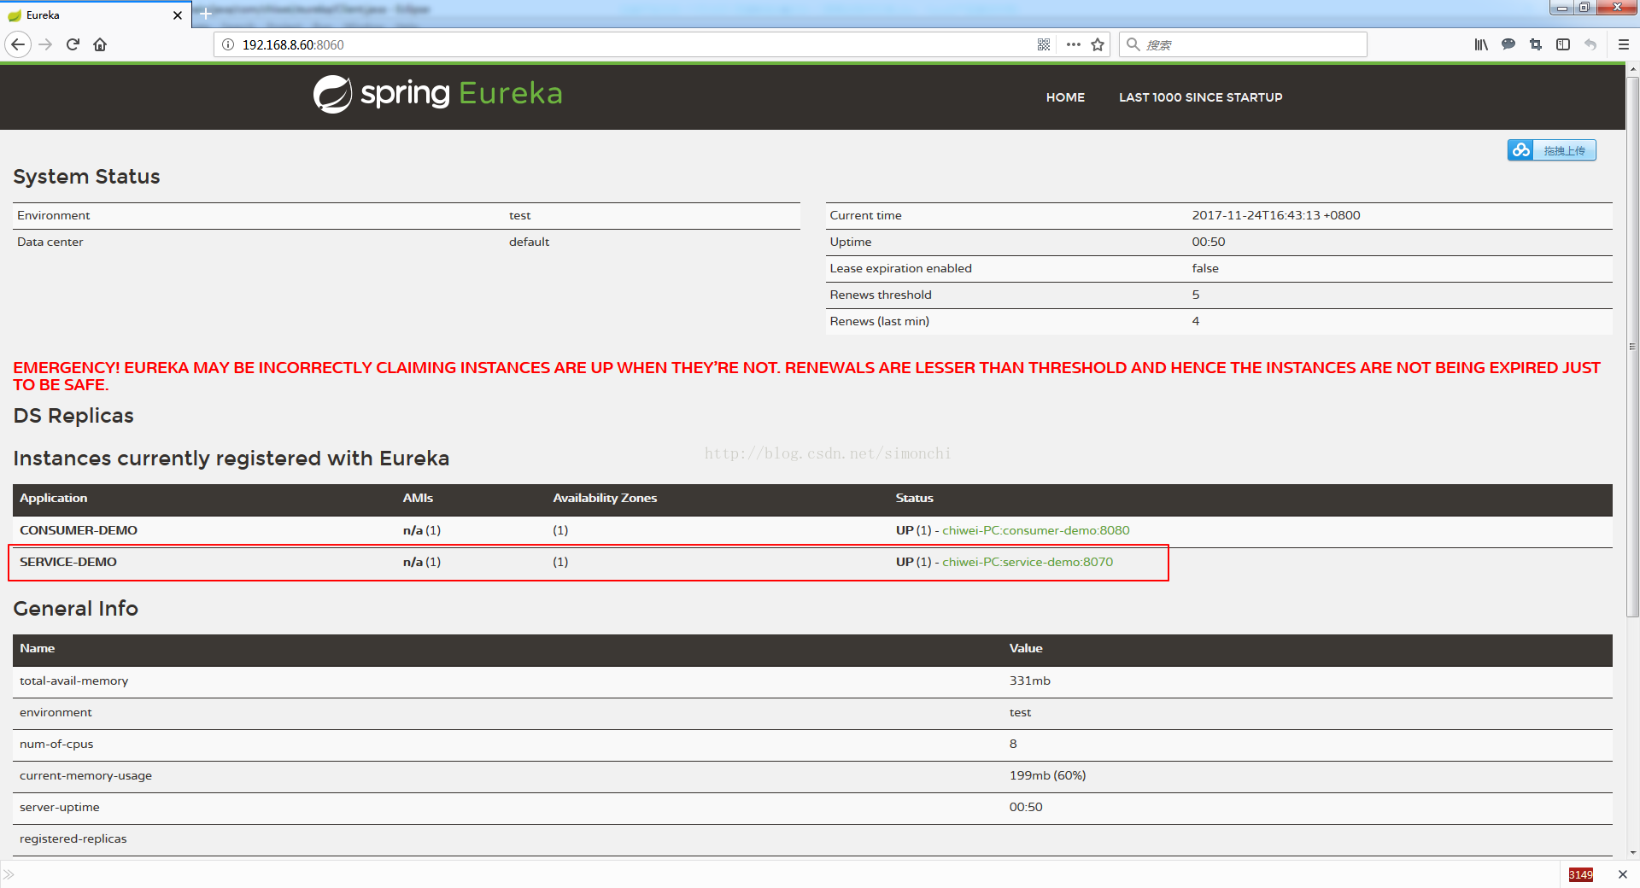Click the browser forward arrow

46,44
